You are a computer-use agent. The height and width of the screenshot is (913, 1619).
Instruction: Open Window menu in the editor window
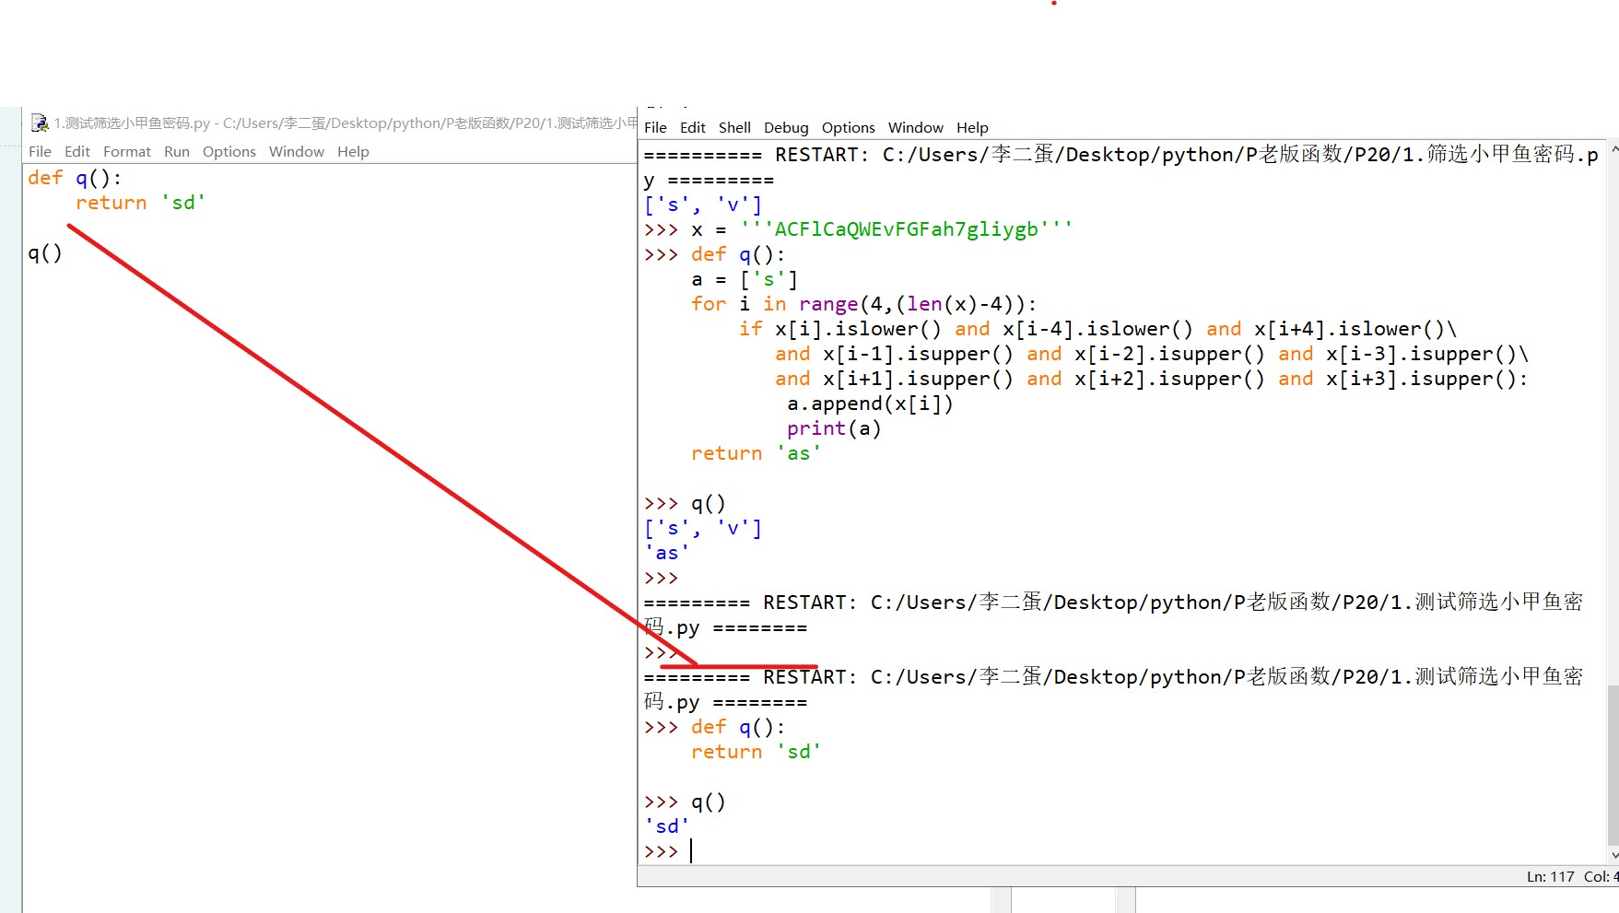[x=297, y=151]
